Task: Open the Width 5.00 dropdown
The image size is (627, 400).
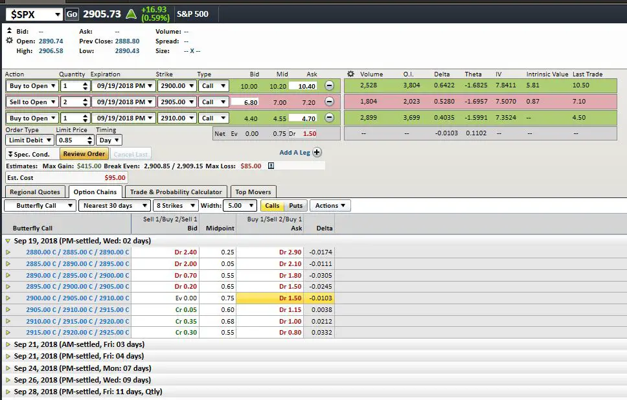Action: click(240, 205)
